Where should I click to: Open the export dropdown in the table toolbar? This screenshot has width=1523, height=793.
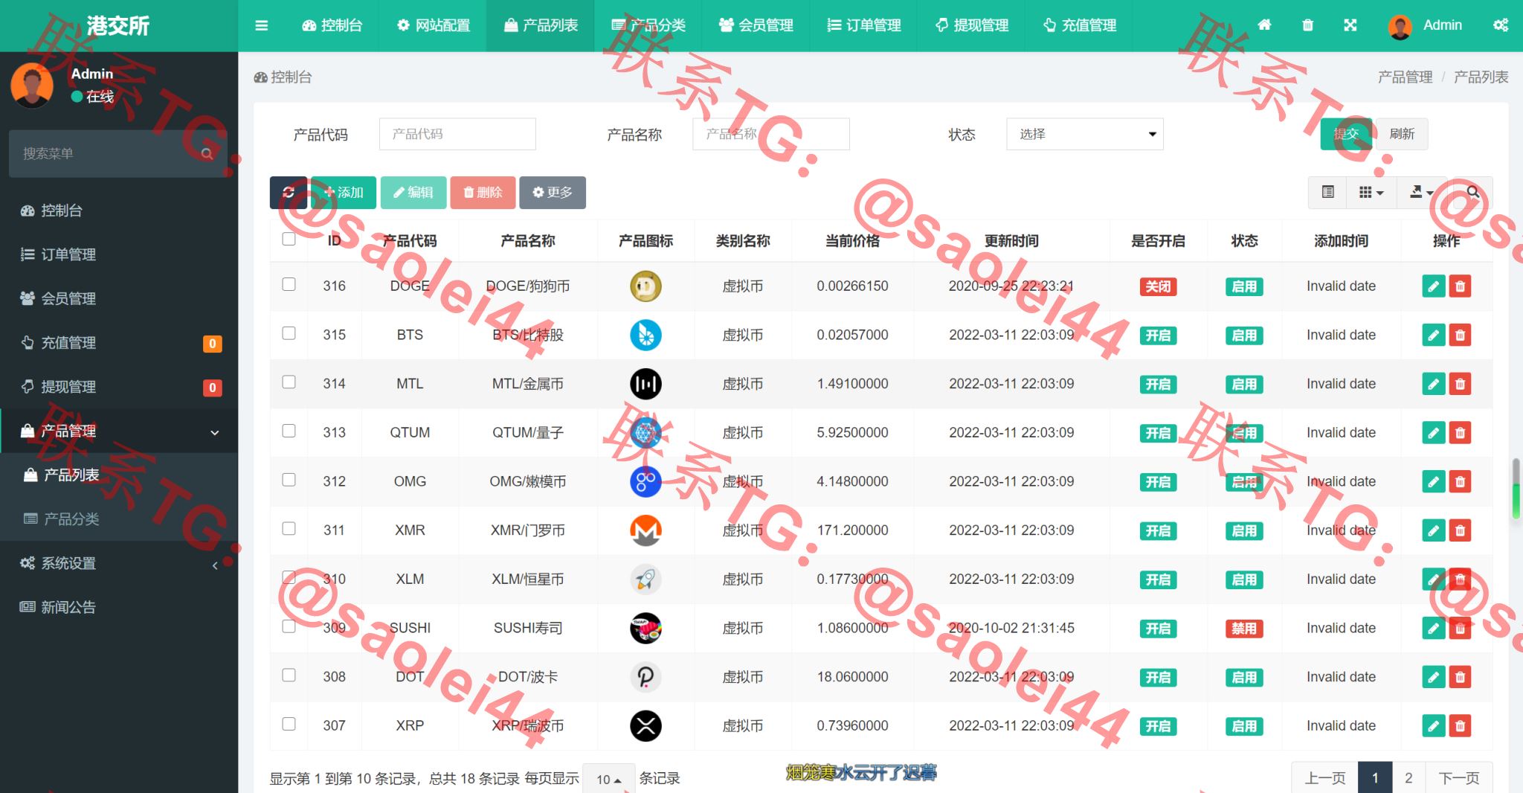coord(1421,193)
